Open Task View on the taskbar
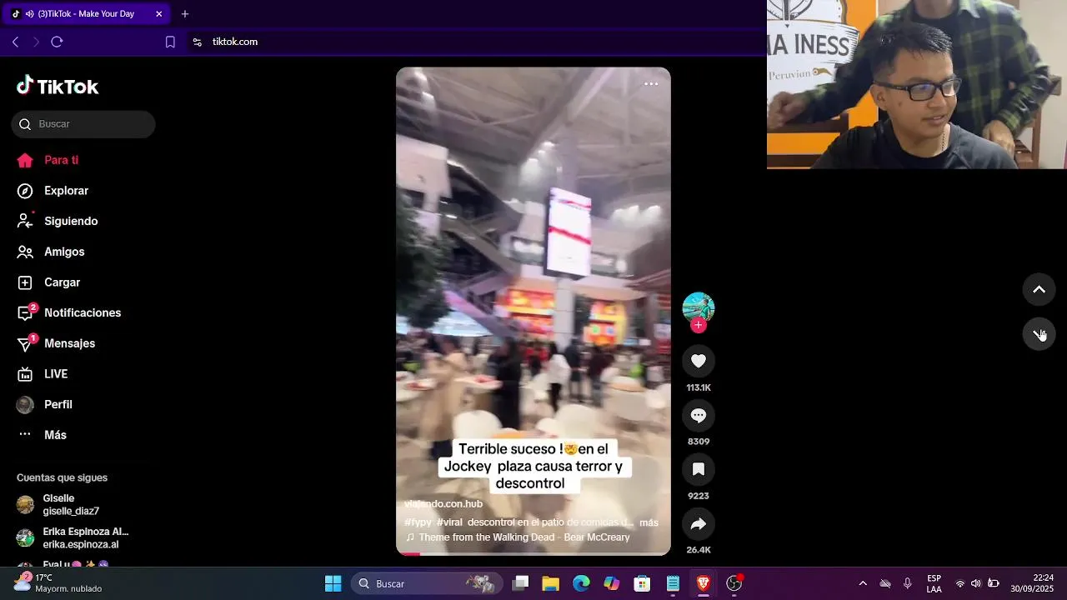The image size is (1067, 600). 520,583
